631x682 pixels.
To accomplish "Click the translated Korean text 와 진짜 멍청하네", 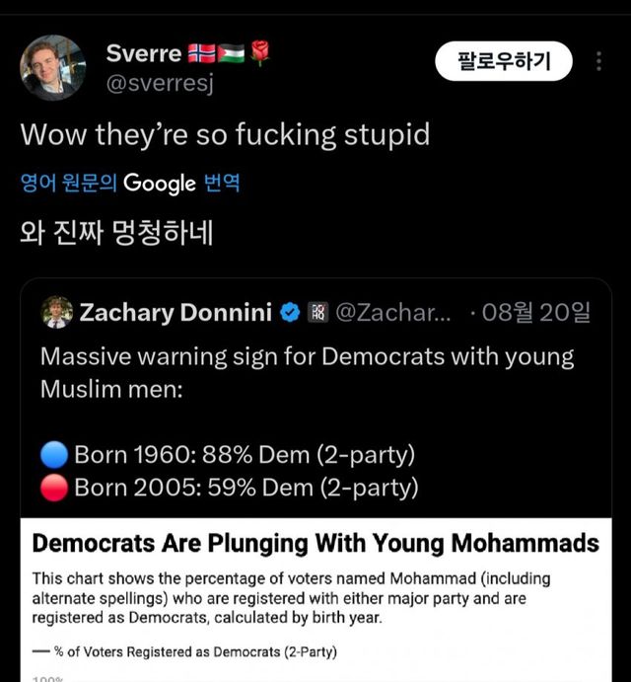I will (116, 235).
